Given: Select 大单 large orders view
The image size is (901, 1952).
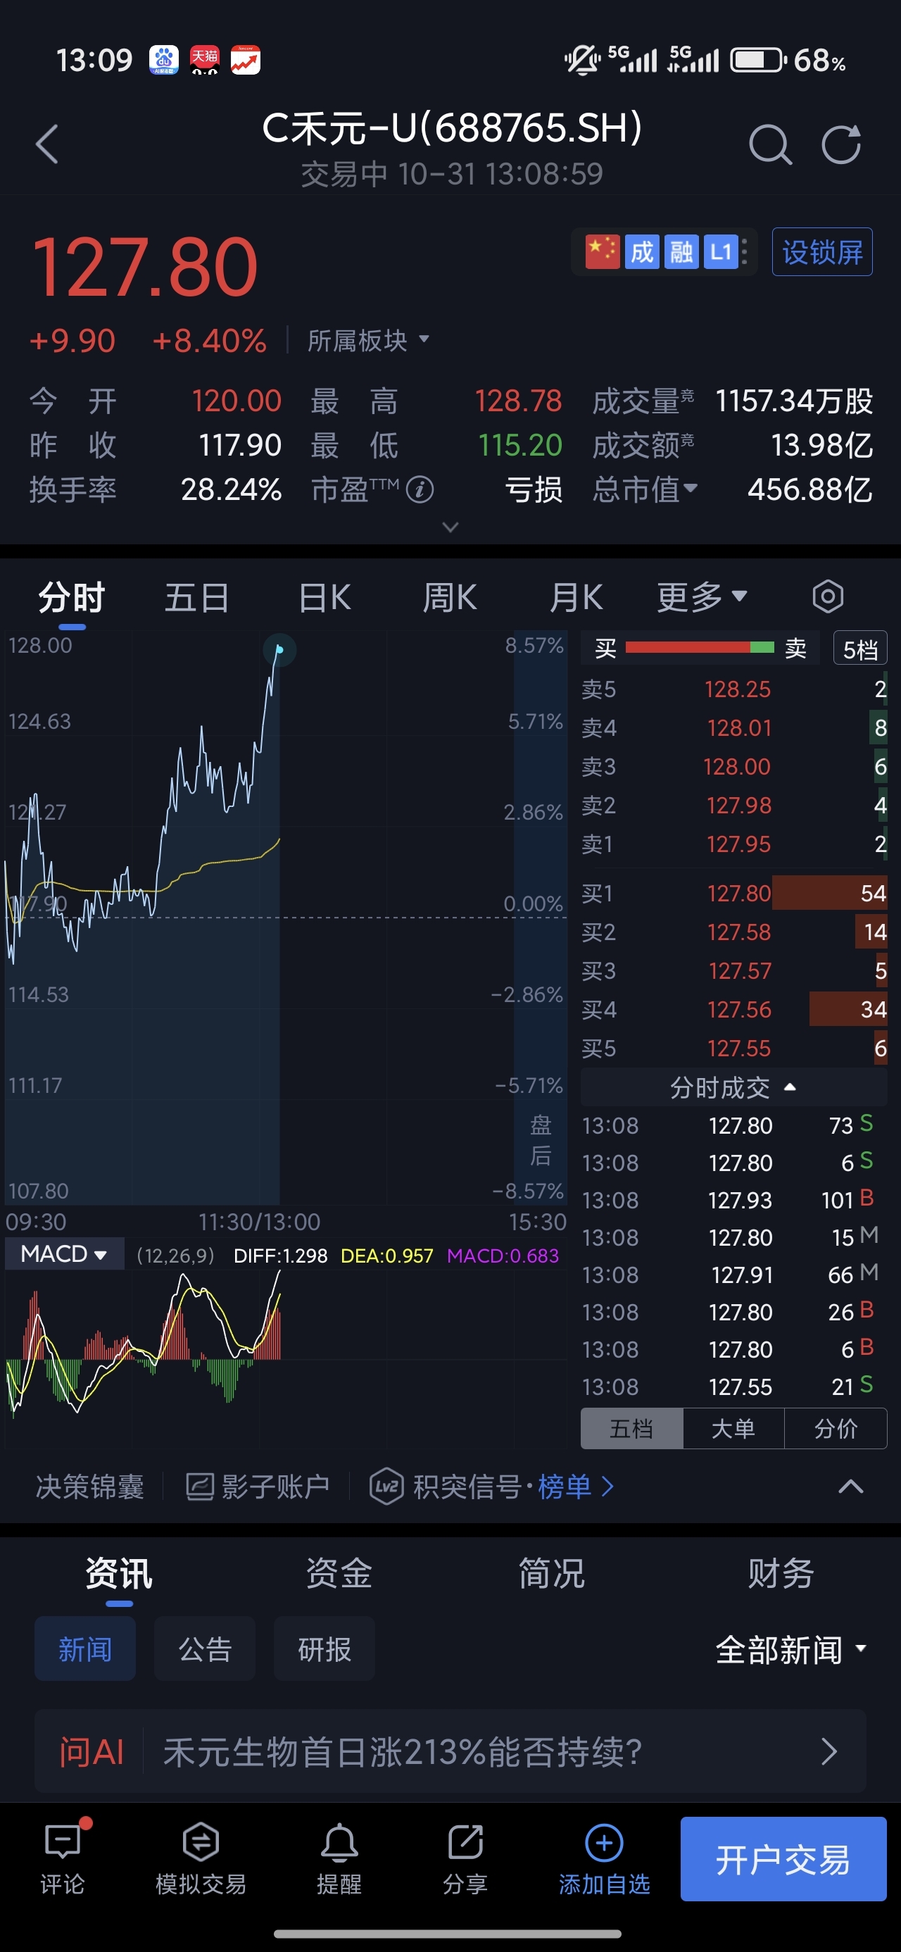Looking at the screenshot, I should coord(733,1428).
